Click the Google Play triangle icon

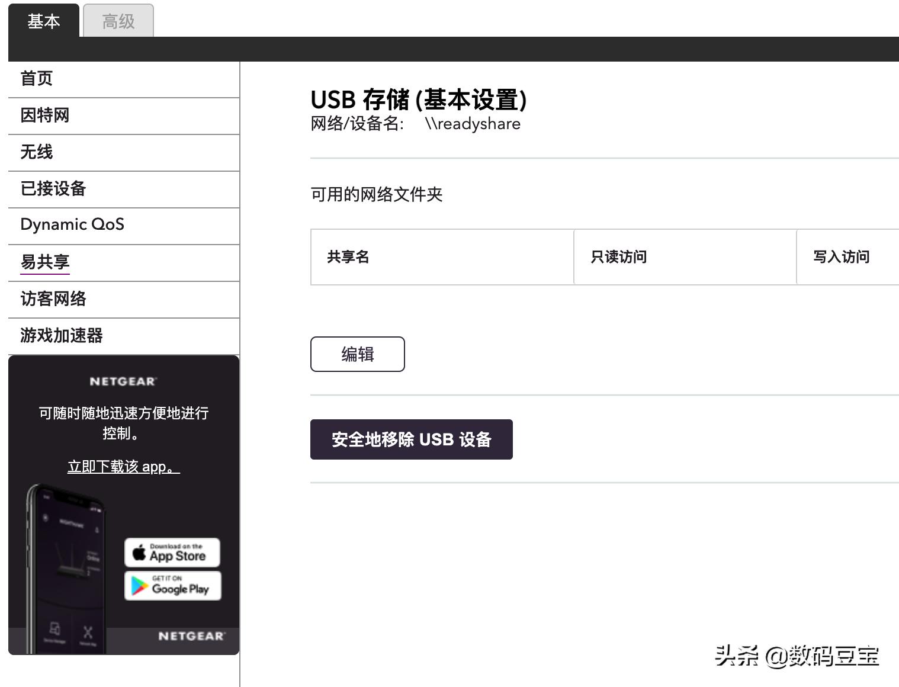[x=138, y=586]
